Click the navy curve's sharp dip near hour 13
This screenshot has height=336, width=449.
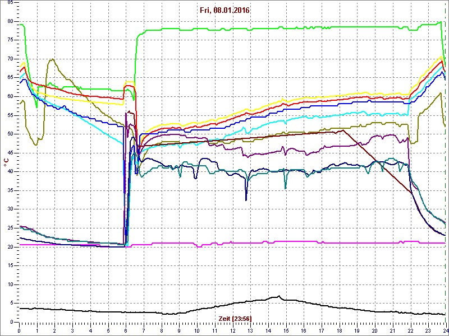click(246, 199)
